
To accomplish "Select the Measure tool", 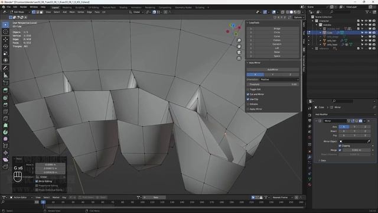I will pyautogui.click(x=5, y=75).
